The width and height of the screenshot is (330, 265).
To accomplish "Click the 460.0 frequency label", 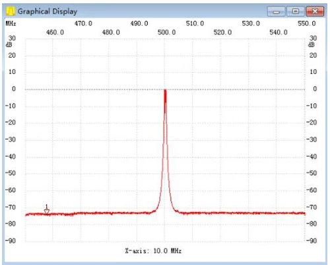I will click(x=55, y=32).
